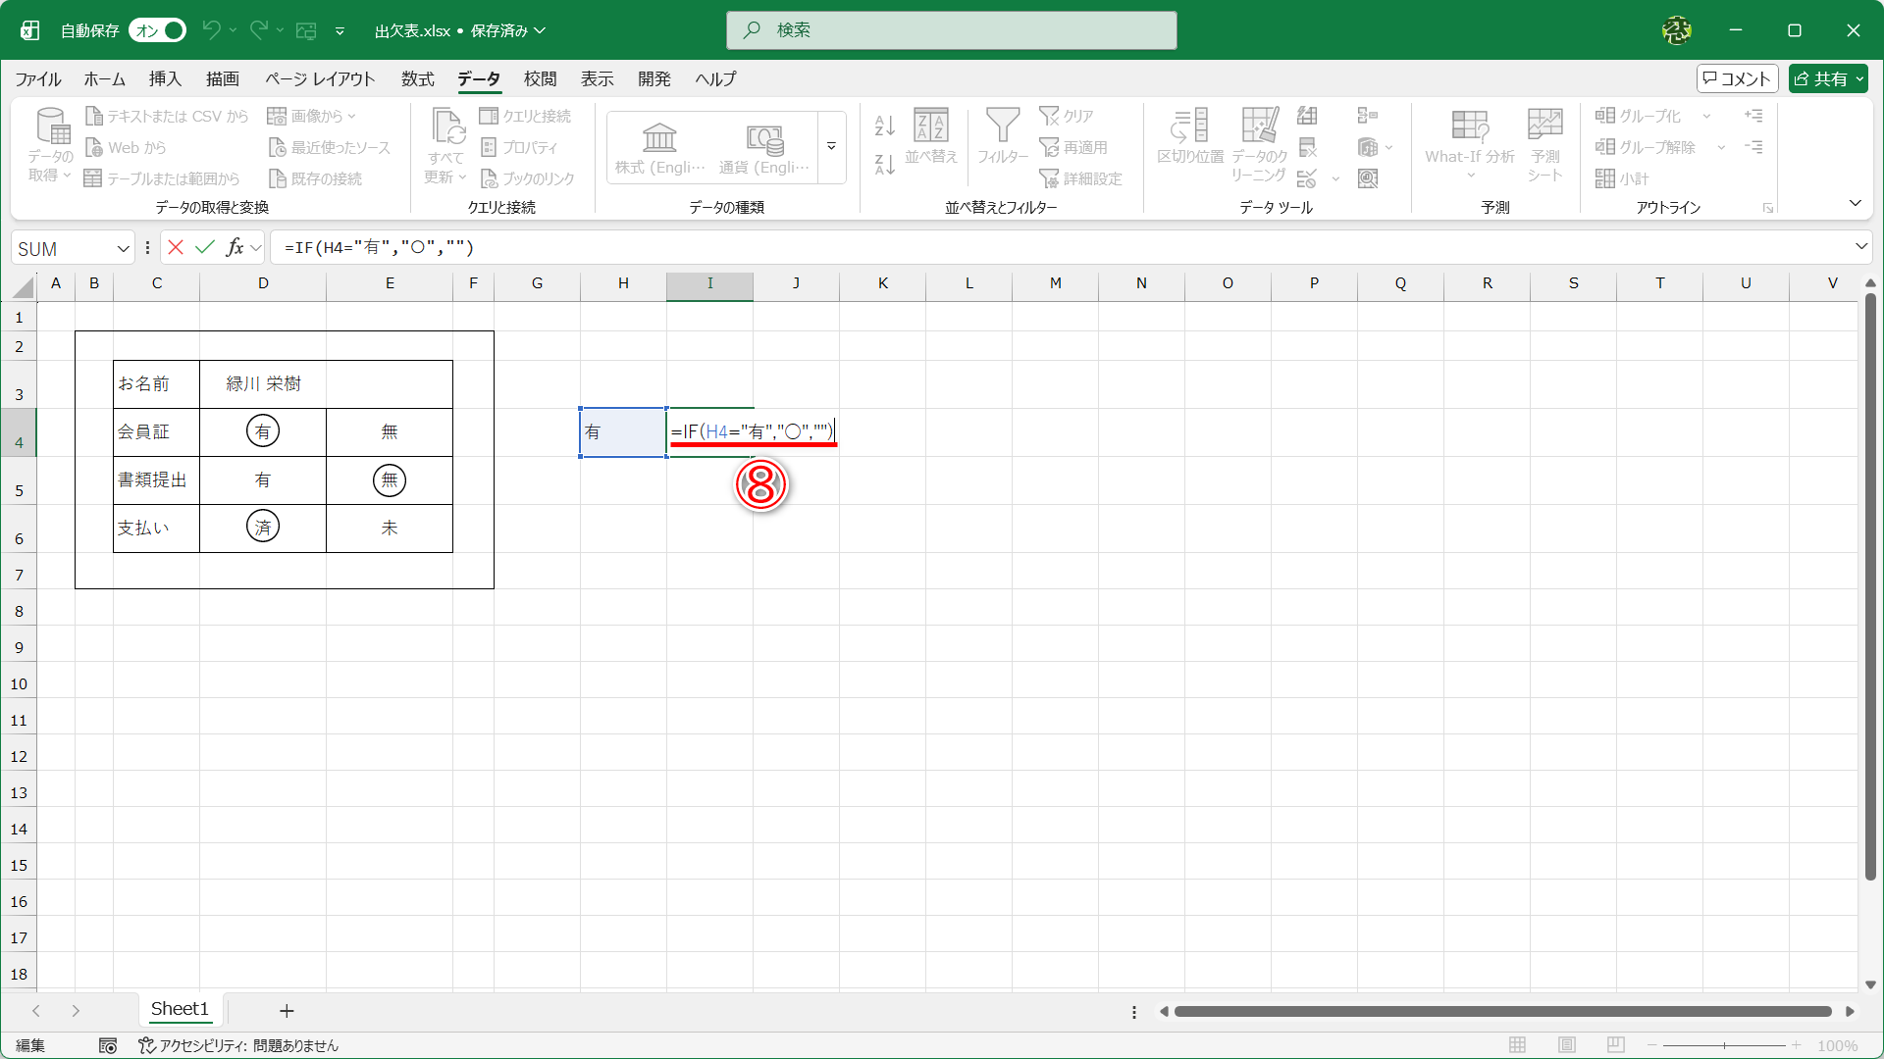Viewport: 1884px width, 1059px height.
Task: Sort ascending with A-Z icon
Action: [884, 126]
